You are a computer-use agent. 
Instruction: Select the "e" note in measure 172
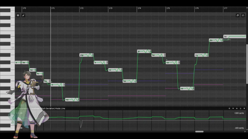(101, 63)
